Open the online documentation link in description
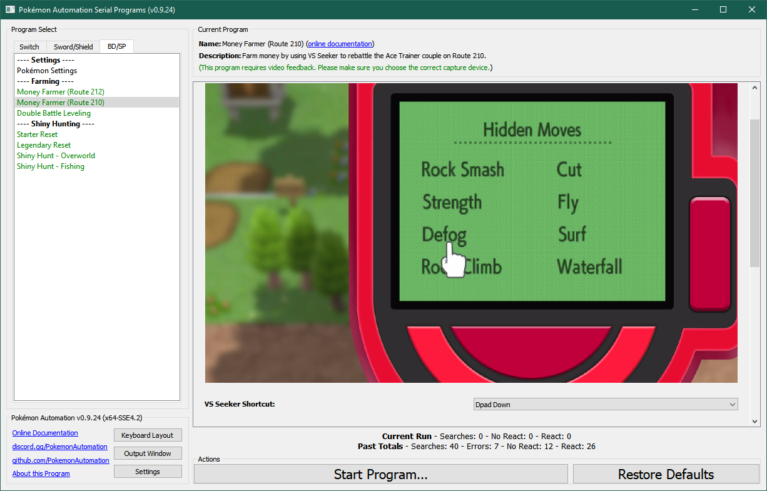The height and width of the screenshot is (491, 767). (x=340, y=44)
